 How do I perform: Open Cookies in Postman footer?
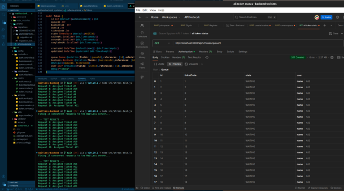coord(336,188)
